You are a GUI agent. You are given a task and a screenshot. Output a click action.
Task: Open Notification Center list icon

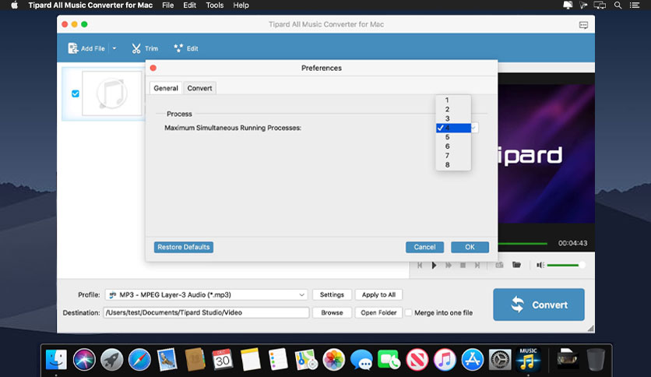tap(635, 5)
